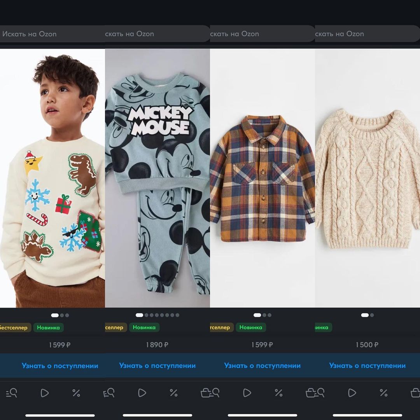Image resolution: width=420 pixels, height=420 pixels.
Task: Tap play icon under the Mickey Mouse set
Action: click(x=142, y=393)
